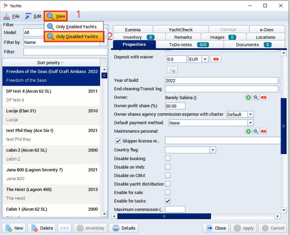Click Delete yacht button
The width and height of the screenshot is (290, 235).
42,228
